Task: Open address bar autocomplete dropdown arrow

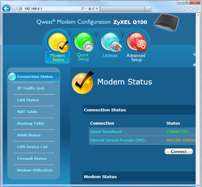Action: (x=86, y=9)
